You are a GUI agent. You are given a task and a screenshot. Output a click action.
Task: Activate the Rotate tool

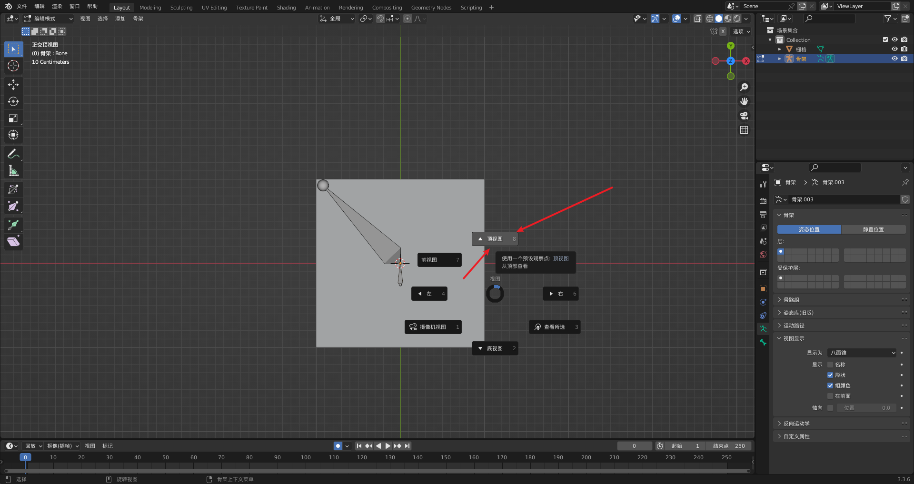click(13, 101)
